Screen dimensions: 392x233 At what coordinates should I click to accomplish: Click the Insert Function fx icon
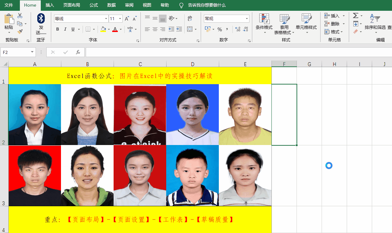click(78, 52)
